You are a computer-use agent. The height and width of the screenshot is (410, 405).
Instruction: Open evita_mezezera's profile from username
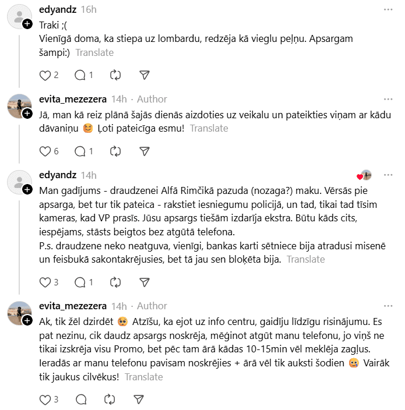72,99
